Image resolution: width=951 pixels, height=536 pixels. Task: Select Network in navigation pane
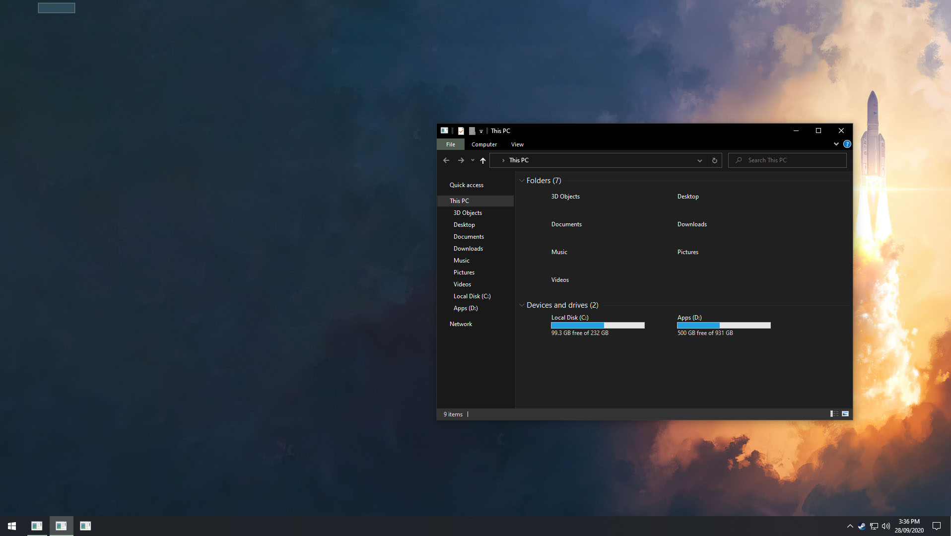point(461,324)
